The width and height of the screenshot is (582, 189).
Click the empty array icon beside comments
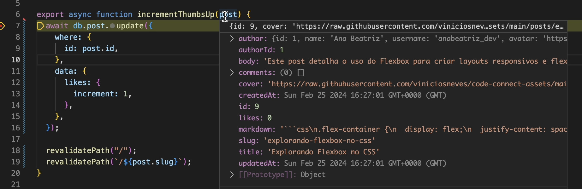(301, 73)
